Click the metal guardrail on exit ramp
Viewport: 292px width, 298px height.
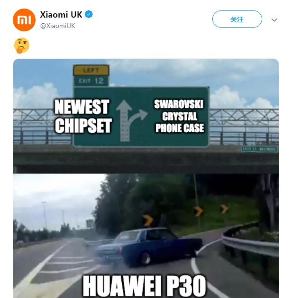tap(250, 245)
